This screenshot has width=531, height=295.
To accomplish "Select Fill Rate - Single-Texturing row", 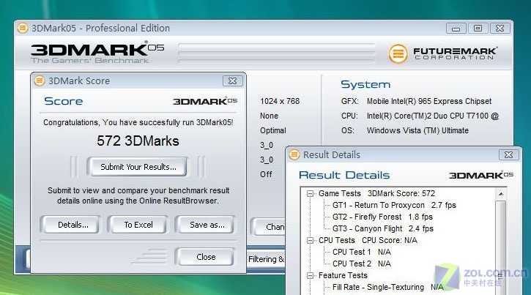I will coord(388,287).
